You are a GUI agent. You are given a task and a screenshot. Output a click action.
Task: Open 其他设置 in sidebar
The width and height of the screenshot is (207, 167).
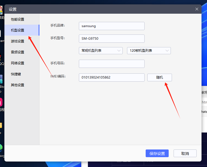pos(18,85)
